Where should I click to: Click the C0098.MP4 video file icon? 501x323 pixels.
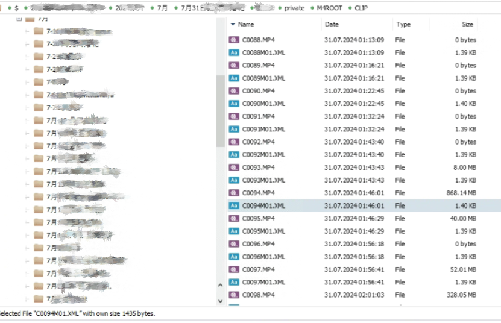click(x=234, y=295)
